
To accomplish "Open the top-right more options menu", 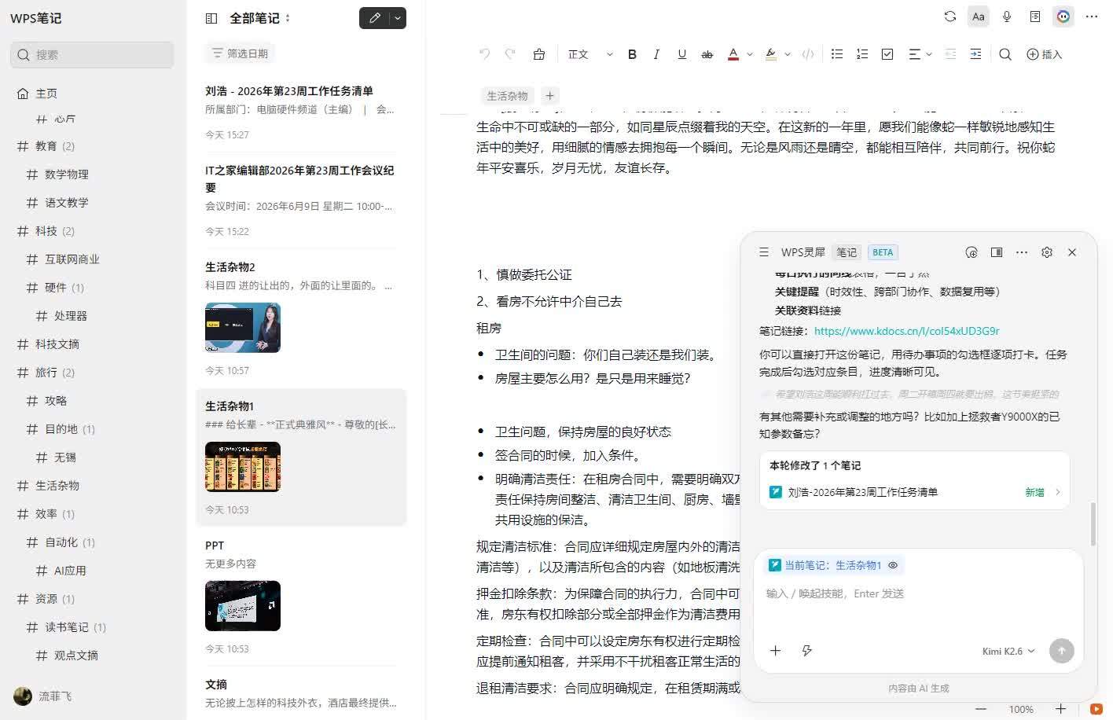I will click(1092, 17).
